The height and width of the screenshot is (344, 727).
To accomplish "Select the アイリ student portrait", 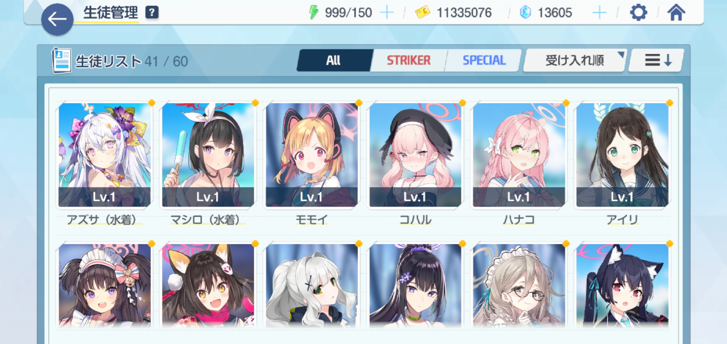I will click(x=622, y=155).
